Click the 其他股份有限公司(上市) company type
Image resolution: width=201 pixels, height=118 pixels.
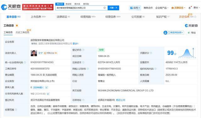point(42,81)
